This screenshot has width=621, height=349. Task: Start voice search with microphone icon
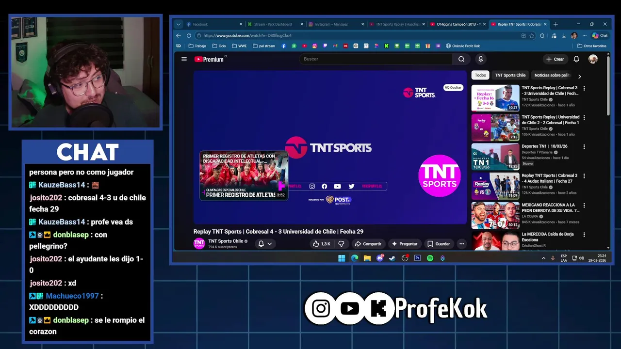click(481, 59)
